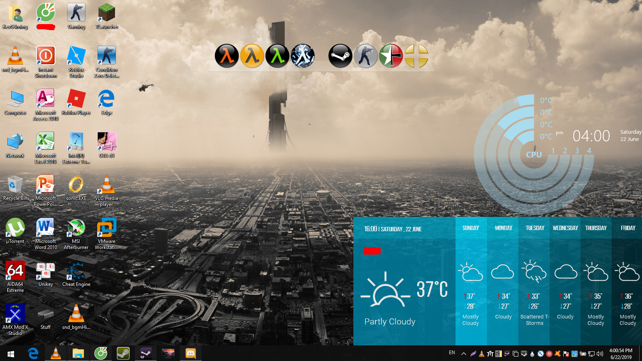Open the KevG4ming folder icon
The width and height of the screenshot is (642, 361).
point(15,16)
